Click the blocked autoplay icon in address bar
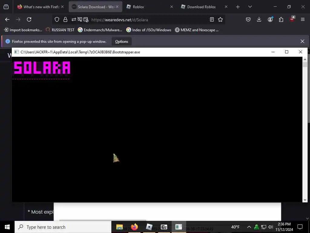Screen dimensions: 310x233 (80, 19)
